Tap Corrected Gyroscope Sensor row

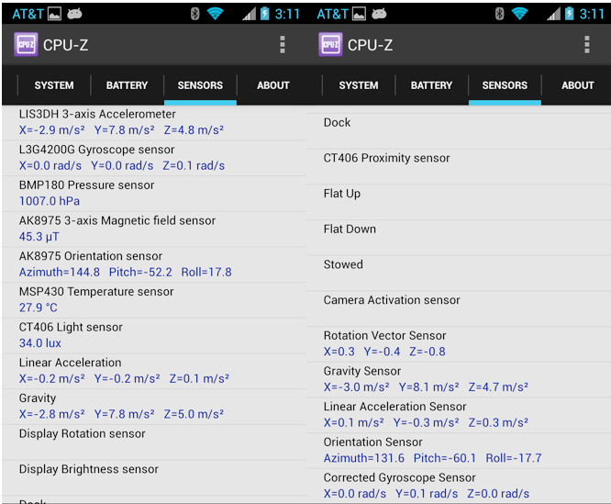459,486
